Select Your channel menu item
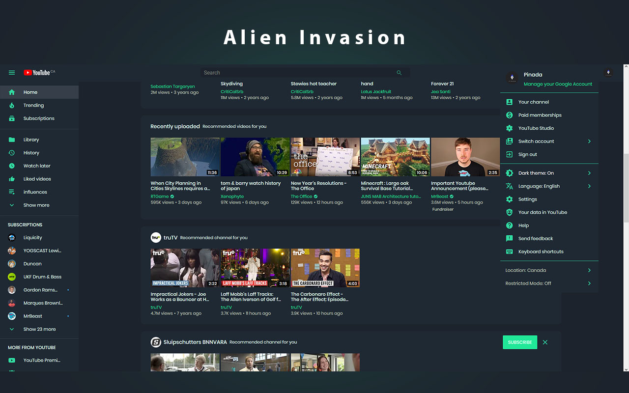This screenshot has height=393, width=629. [x=549, y=102]
